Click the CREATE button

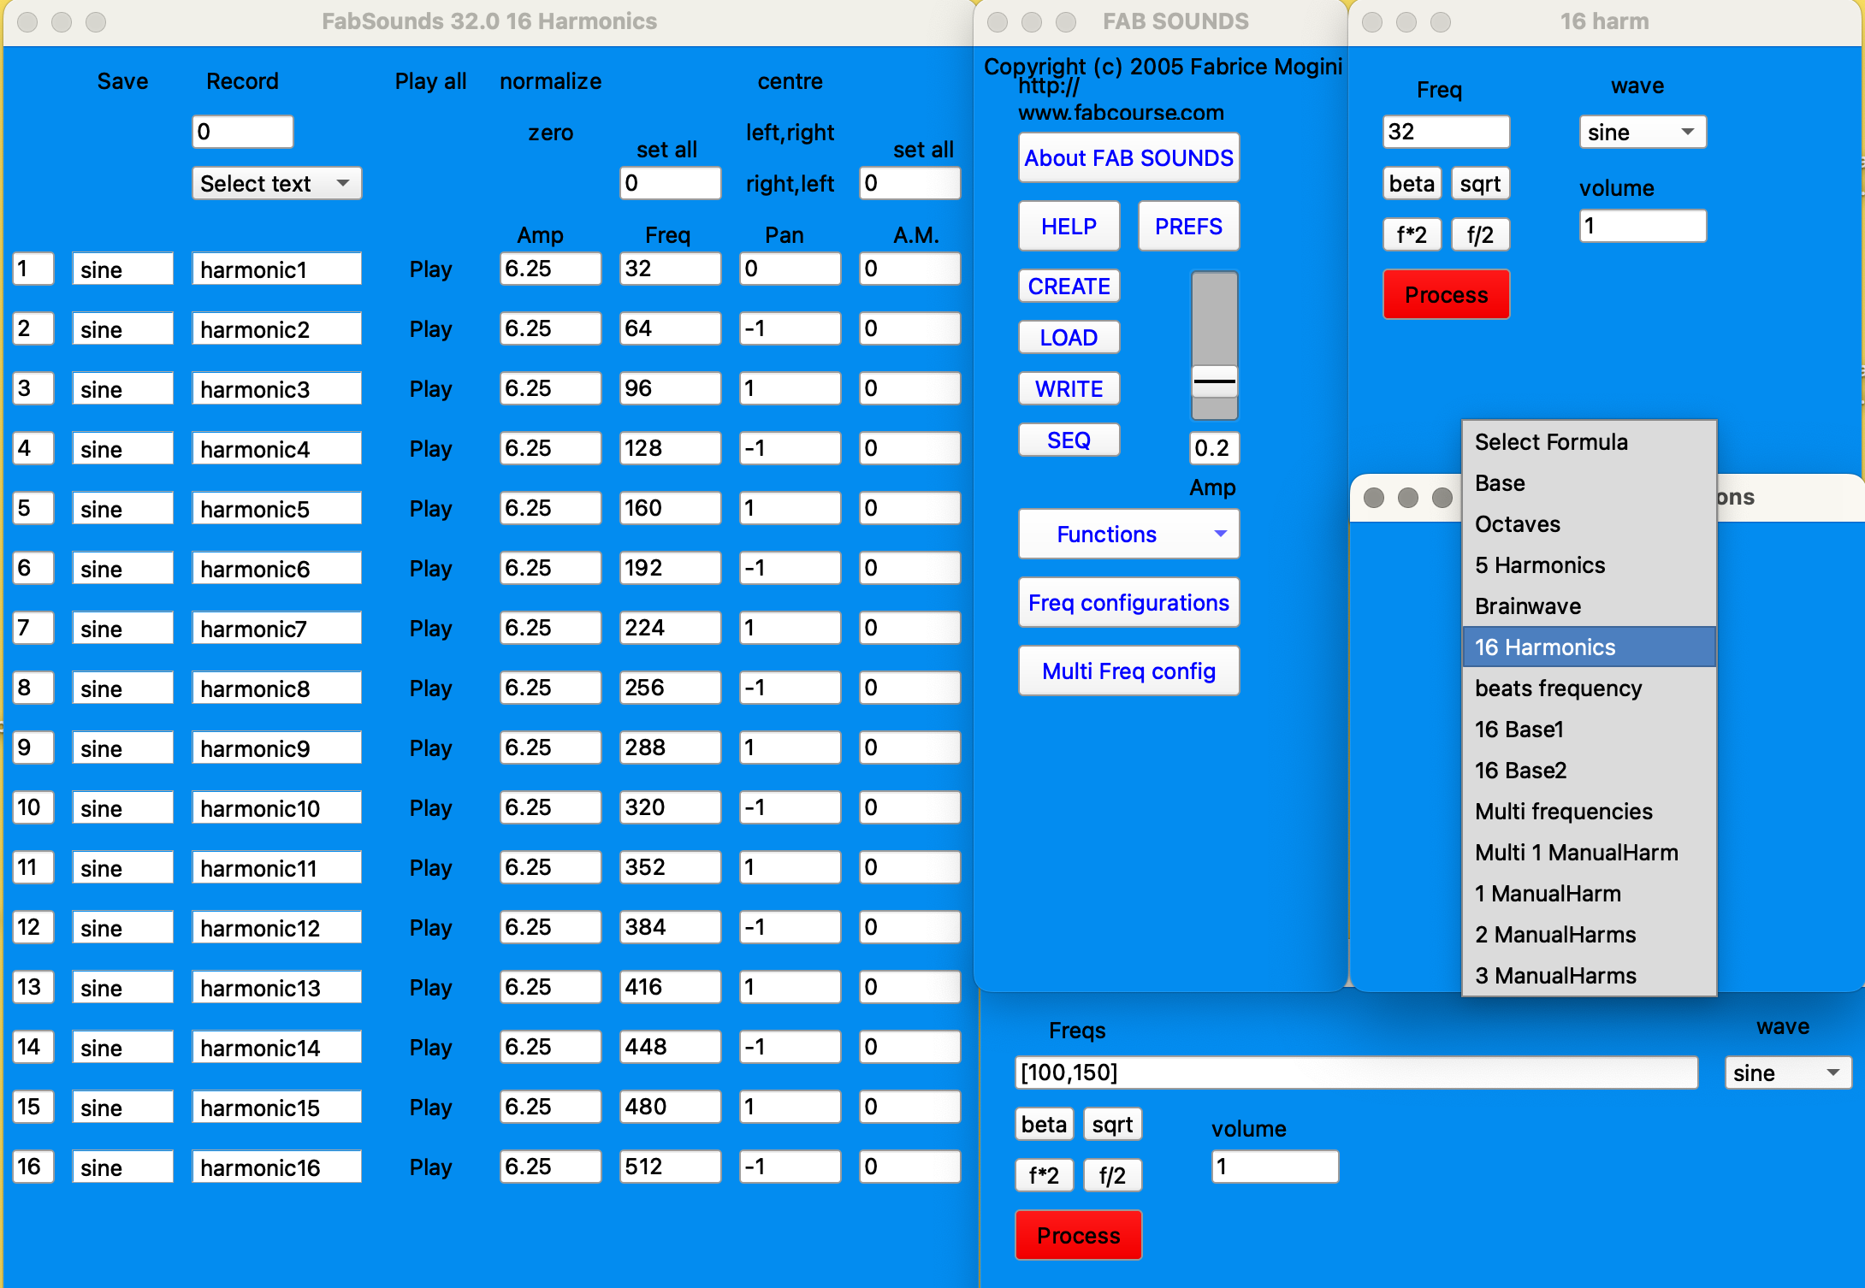click(x=1069, y=287)
